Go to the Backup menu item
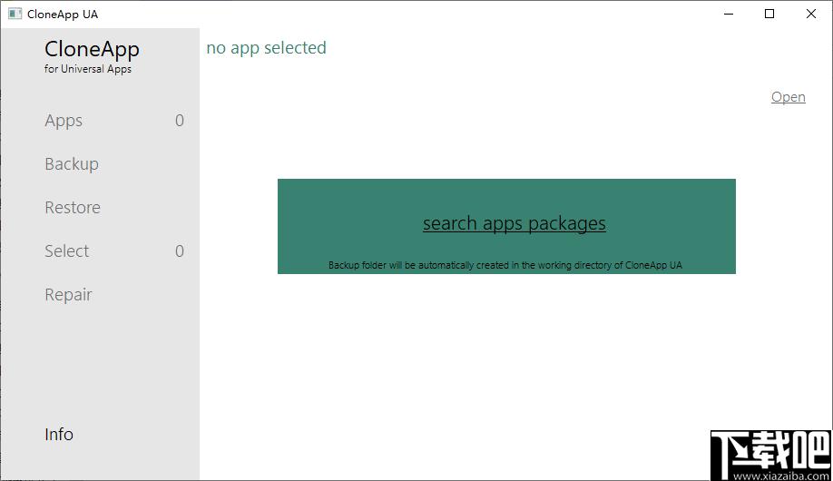833x481 pixels. [x=72, y=164]
